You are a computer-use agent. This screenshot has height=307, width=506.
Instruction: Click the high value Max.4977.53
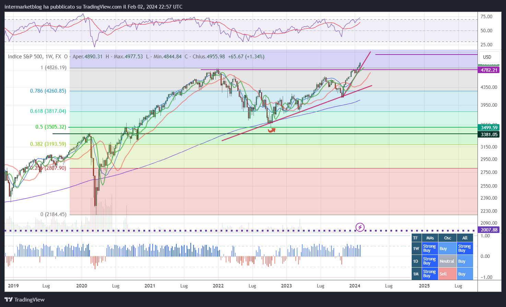[128, 57]
